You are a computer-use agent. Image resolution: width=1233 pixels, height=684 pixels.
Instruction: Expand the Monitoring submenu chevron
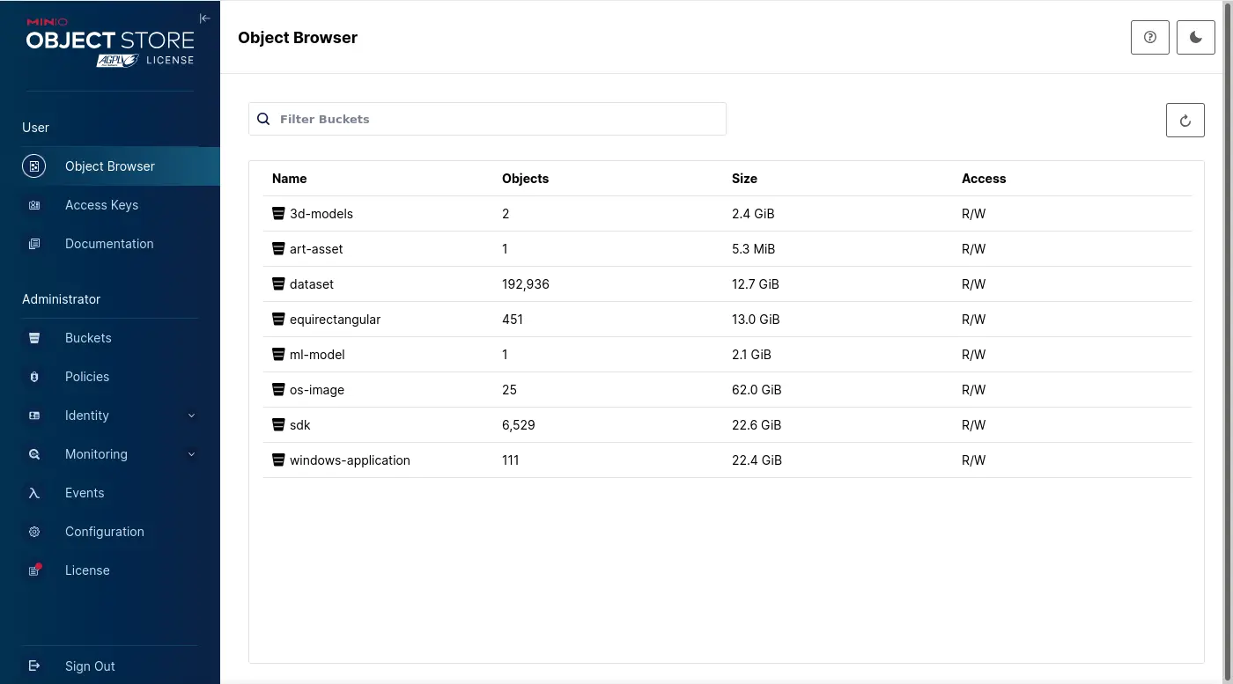pyautogui.click(x=191, y=454)
